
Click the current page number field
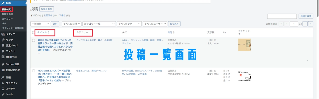pyautogui.click(x=294, y=24)
